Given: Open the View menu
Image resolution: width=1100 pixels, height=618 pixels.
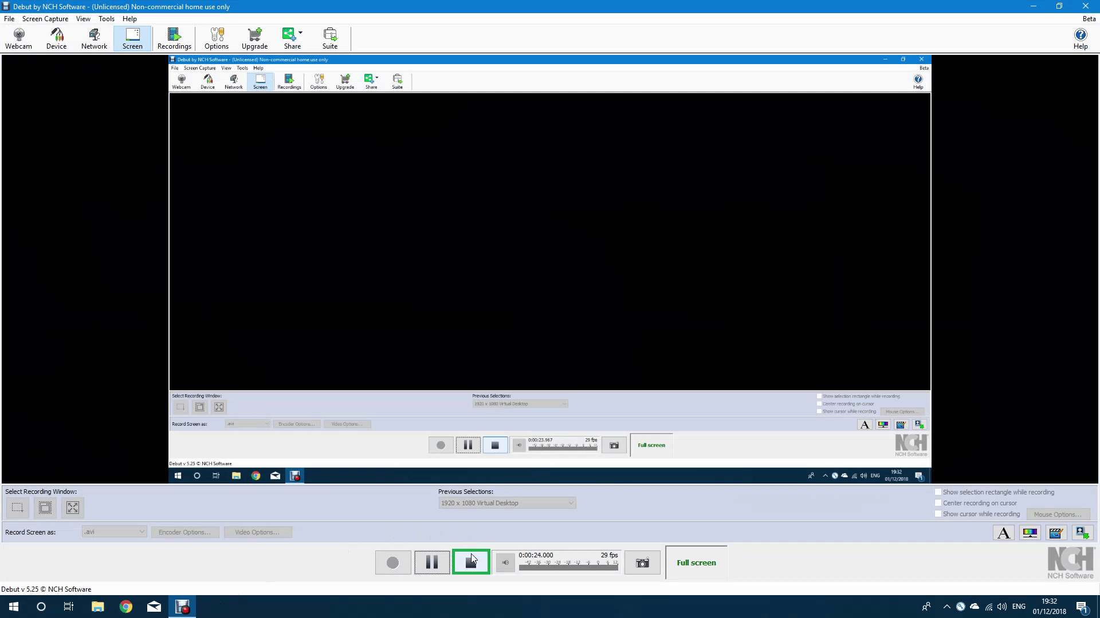Looking at the screenshot, I should point(83,19).
